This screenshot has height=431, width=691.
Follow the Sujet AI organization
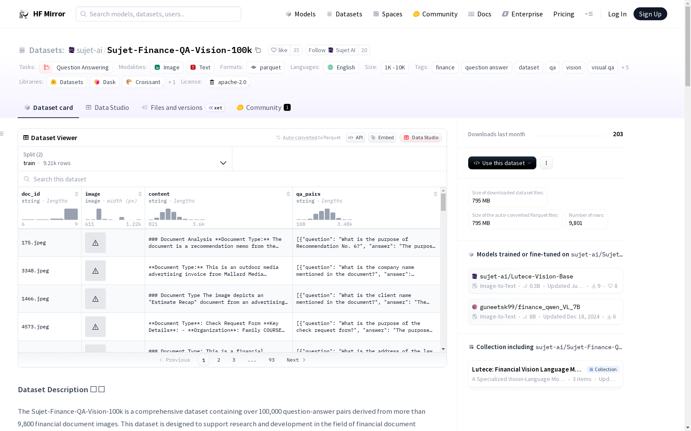pyautogui.click(x=332, y=50)
